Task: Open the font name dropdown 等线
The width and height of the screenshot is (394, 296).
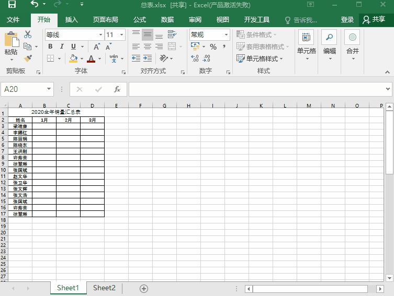Action: click(101, 34)
